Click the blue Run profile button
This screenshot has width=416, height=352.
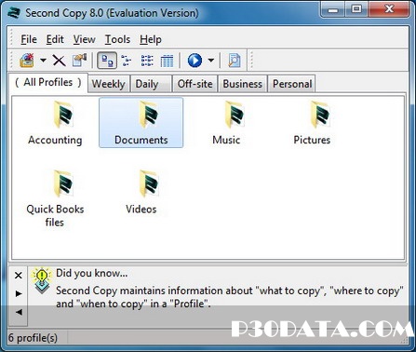tap(195, 61)
